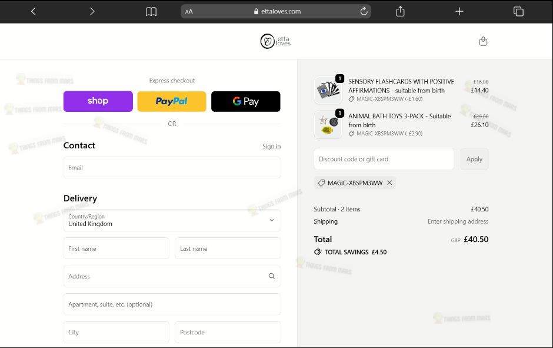Open the shopping bag cart icon

(x=483, y=41)
